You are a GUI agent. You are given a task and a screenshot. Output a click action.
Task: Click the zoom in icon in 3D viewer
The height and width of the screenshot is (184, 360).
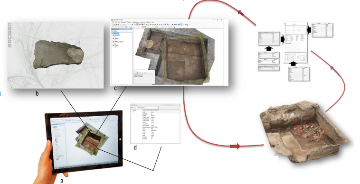[9, 28]
